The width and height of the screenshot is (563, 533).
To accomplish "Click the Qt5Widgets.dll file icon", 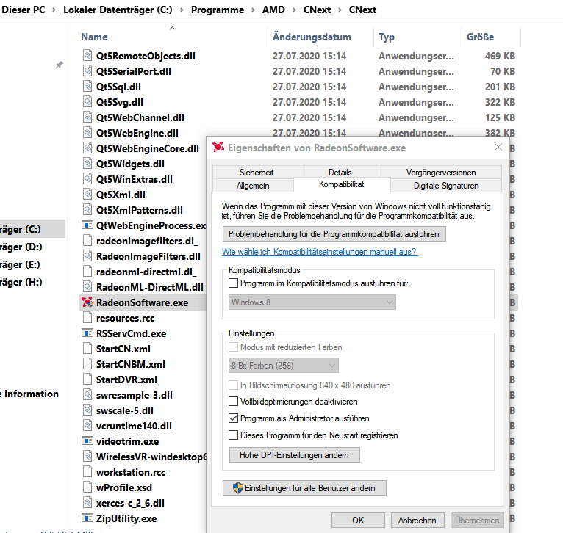I will (87, 164).
